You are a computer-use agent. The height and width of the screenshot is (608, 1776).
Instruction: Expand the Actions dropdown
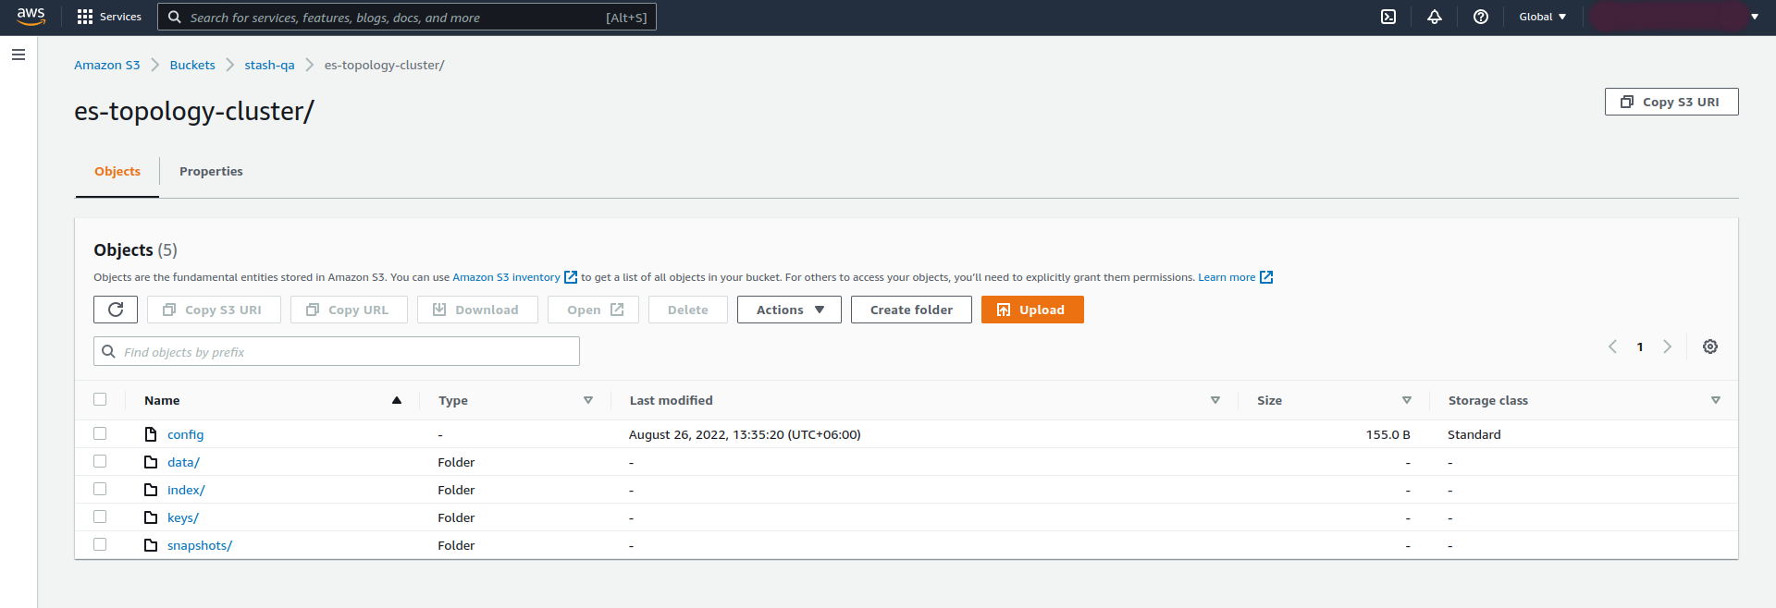coord(789,310)
